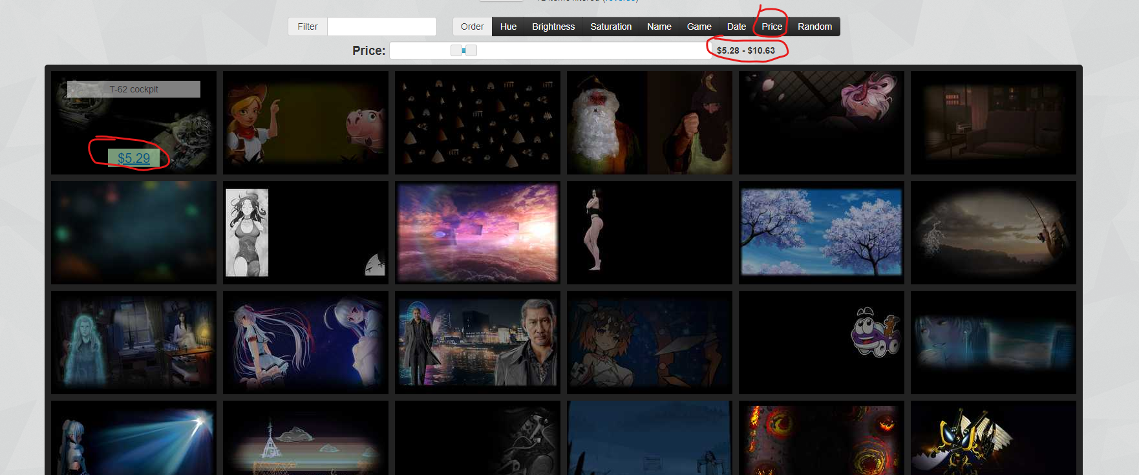Select the blue cherry blossom trees background
The width and height of the screenshot is (1139, 475).
pyautogui.click(x=822, y=233)
